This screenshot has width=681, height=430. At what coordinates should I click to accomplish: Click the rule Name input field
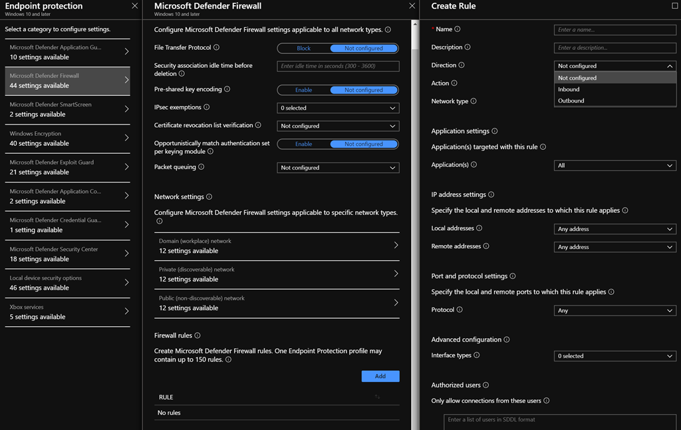click(614, 30)
